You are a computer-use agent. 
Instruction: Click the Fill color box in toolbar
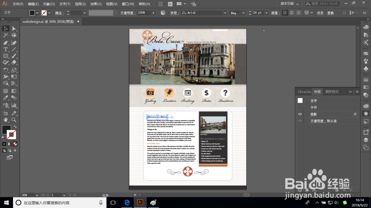tap(6, 130)
